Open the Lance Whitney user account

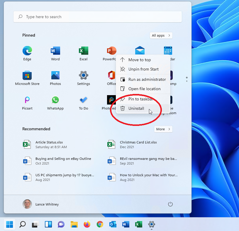[41, 204]
